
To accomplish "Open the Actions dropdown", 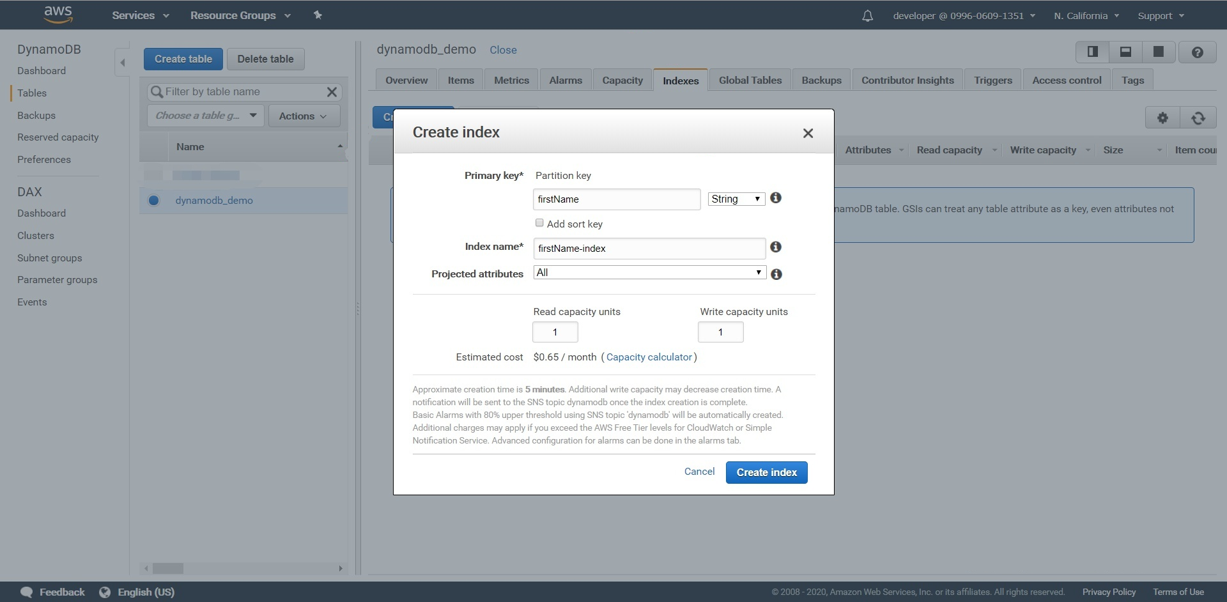I will coord(304,116).
